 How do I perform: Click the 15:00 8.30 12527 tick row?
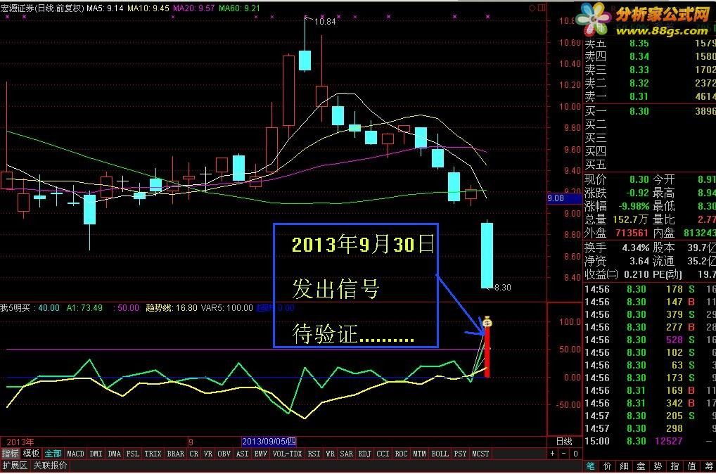650,441
